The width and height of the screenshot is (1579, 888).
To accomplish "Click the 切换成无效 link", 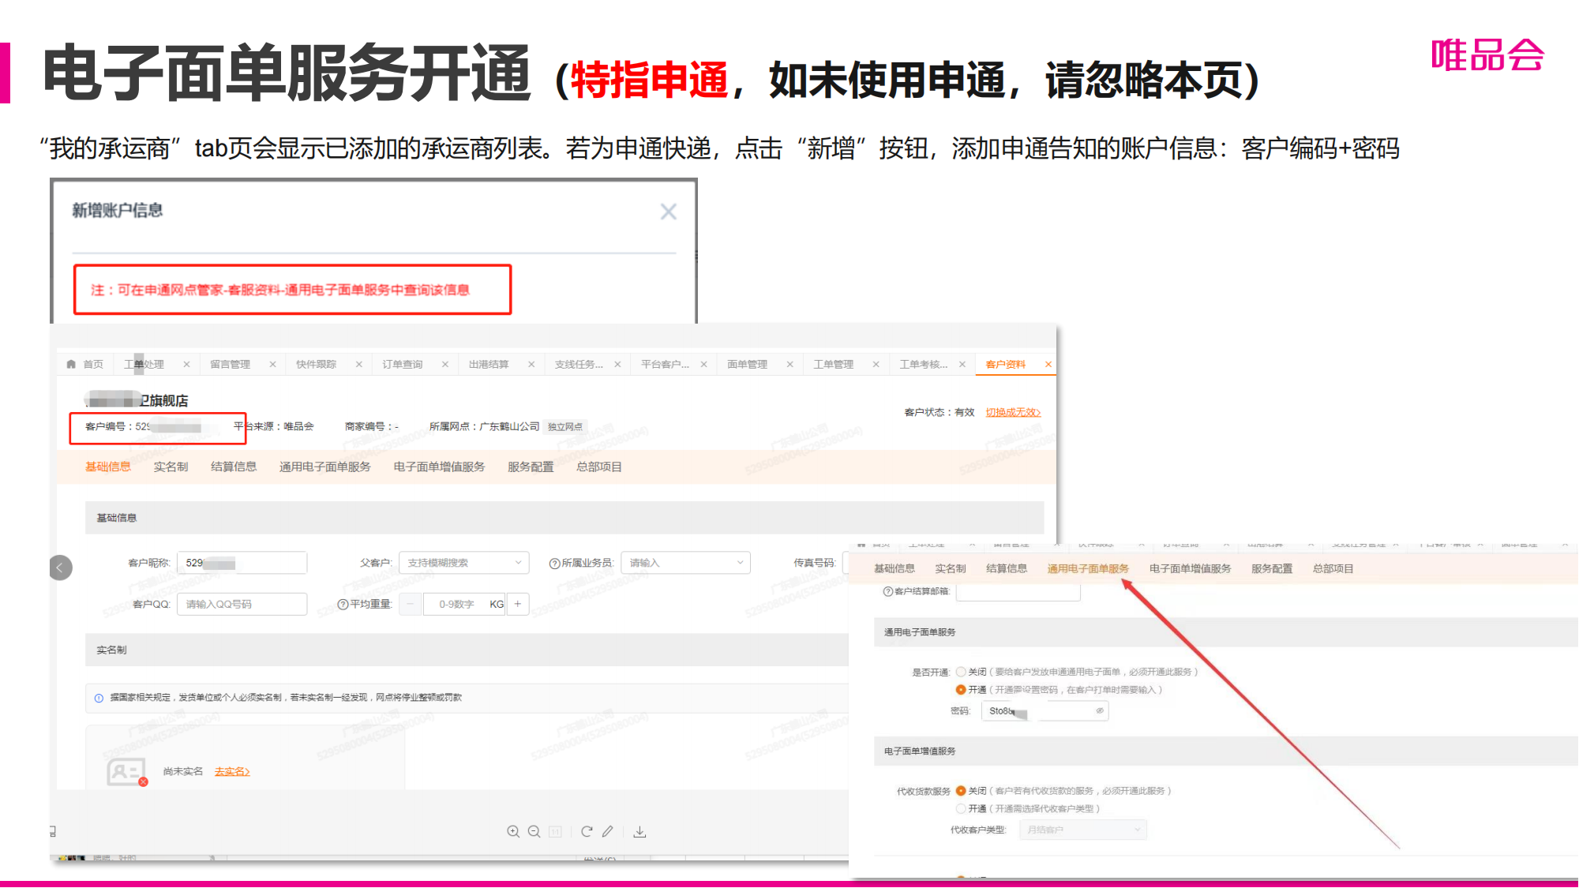I will coord(1013,412).
